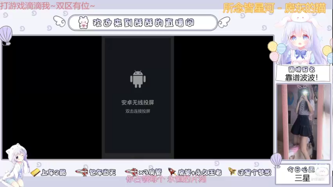Click the 欢迎来到酥酥的直播间 banner text
This screenshot has height=187, width=333.
click(143, 23)
